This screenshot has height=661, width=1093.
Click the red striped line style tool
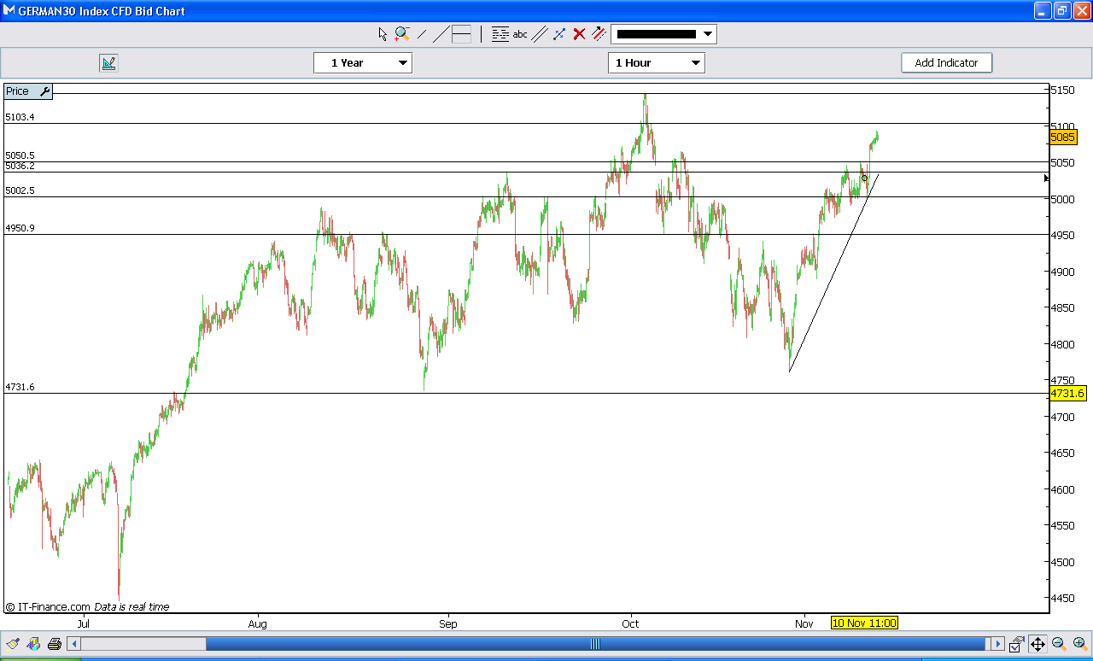pyautogui.click(x=599, y=34)
